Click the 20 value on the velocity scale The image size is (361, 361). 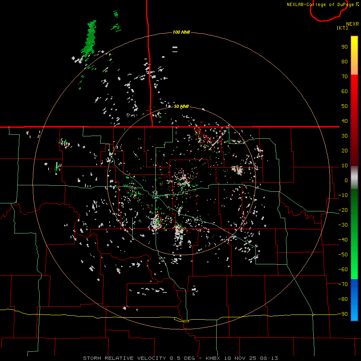(x=345, y=151)
